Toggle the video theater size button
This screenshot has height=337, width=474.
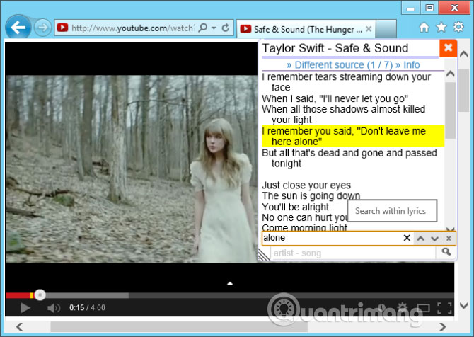pyautogui.click(x=424, y=308)
